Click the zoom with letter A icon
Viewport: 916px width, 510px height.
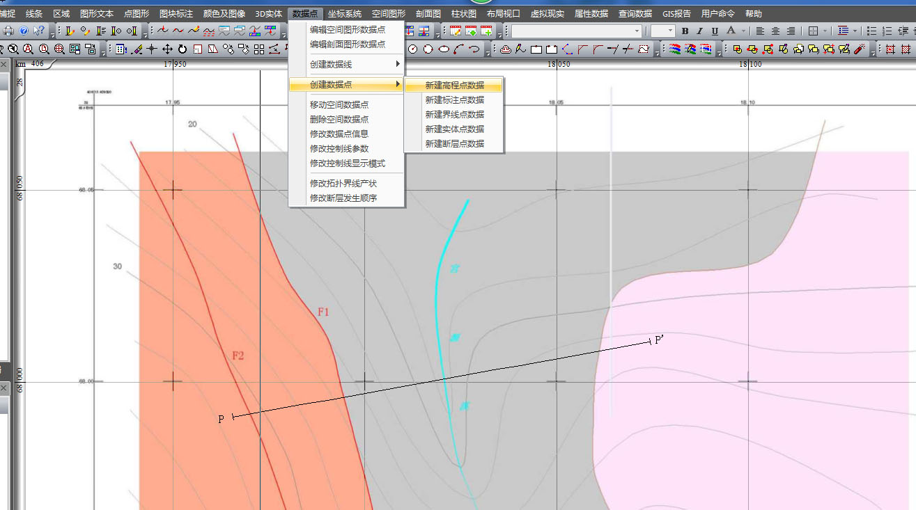[28, 49]
